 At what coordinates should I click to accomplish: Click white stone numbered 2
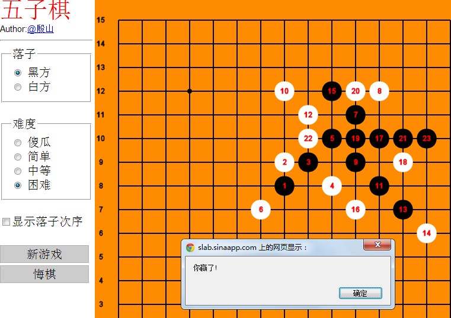[x=284, y=162]
